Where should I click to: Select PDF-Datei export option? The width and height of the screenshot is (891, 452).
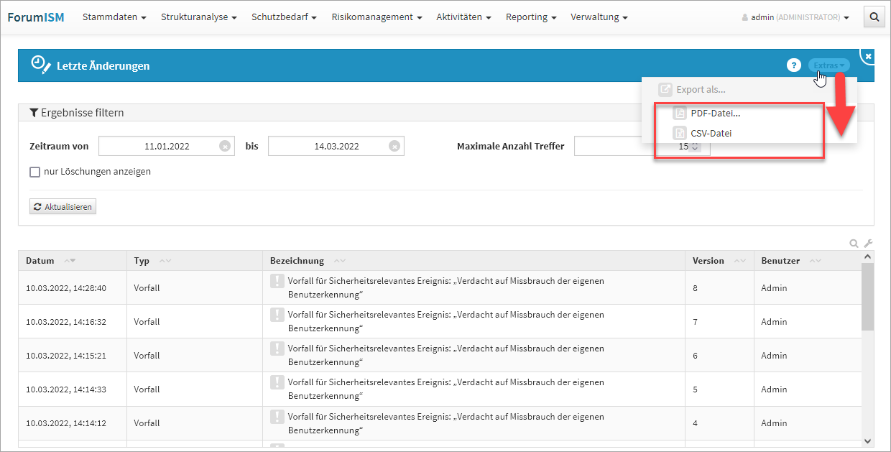click(x=715, y=113)
